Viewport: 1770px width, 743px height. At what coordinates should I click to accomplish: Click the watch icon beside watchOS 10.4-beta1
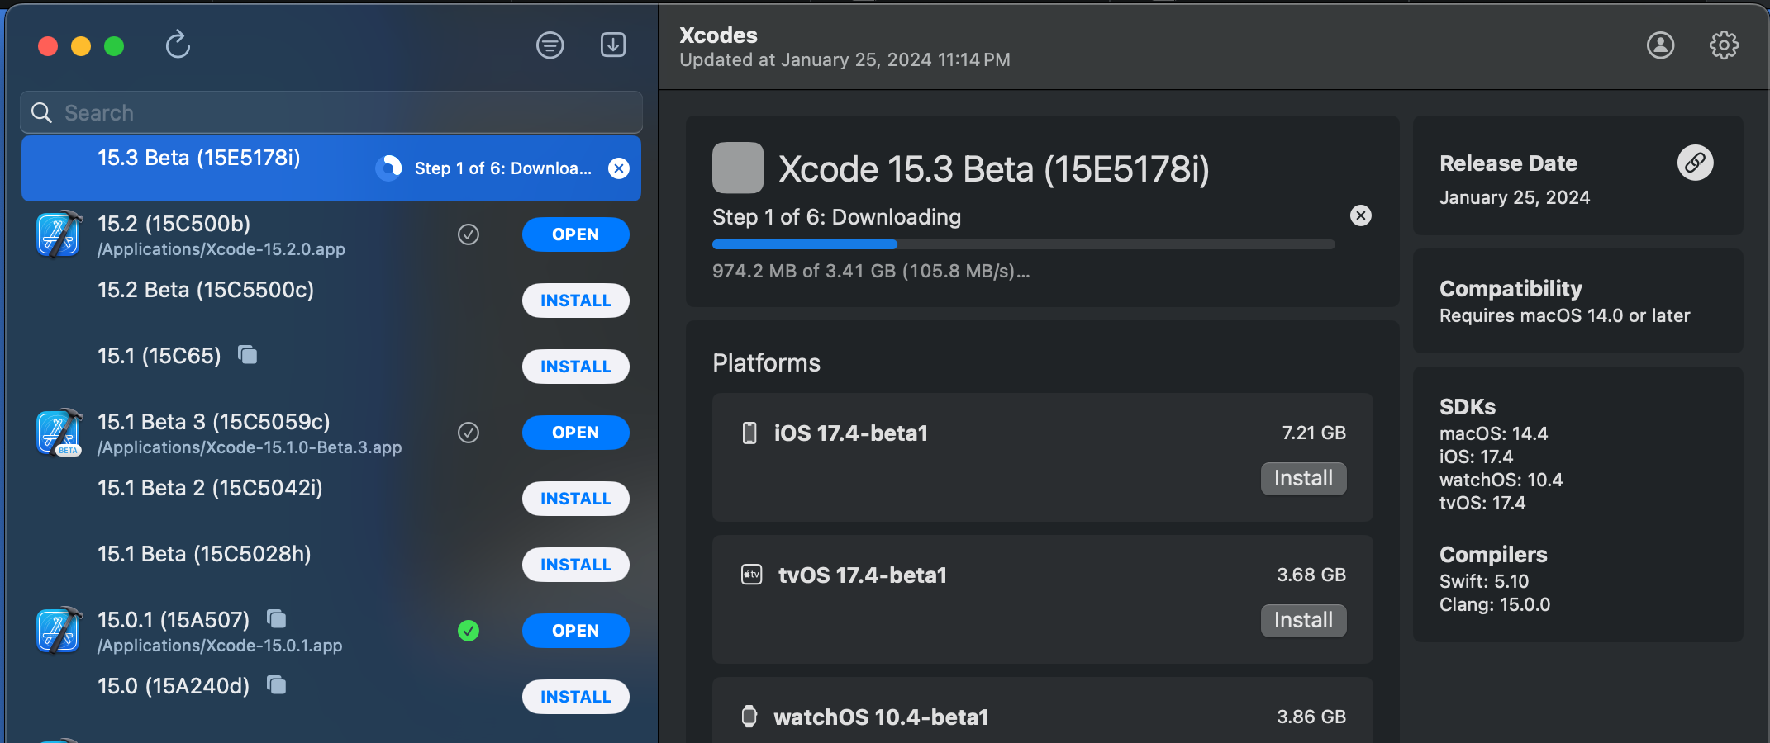tap(749, 717)
